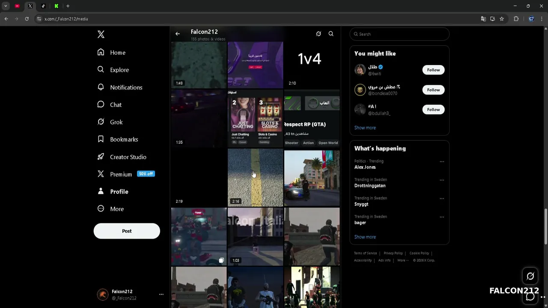548x308 pixels.
Task: Open options dots for Snyggt trend
Action: pyautogui.click(x=442, y=198)
